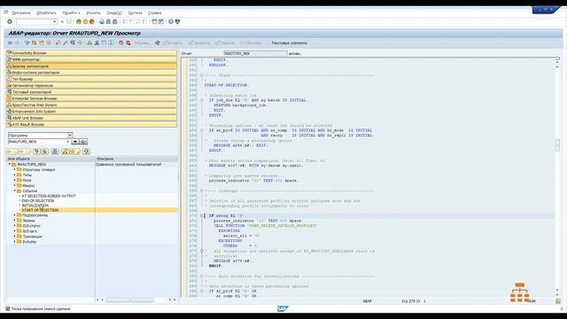Click the Display glasses button beside object name

pyautogui.click(x=83, y=142)
